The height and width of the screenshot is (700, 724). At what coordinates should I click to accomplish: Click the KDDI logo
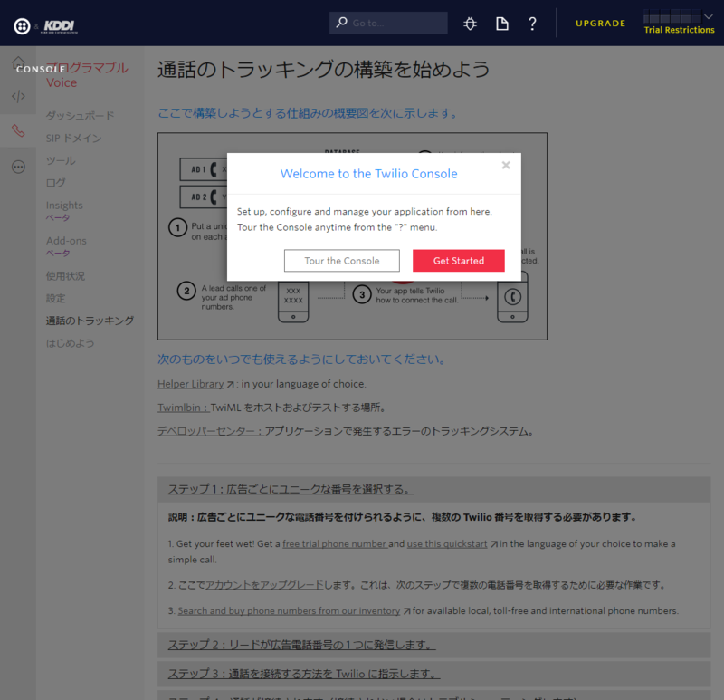click(x=60, y=26)
